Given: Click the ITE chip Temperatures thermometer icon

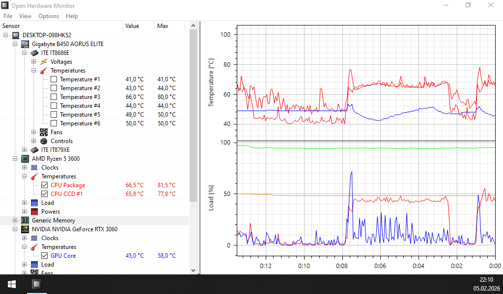Looking at the screenshot, I should click(44, 71).
